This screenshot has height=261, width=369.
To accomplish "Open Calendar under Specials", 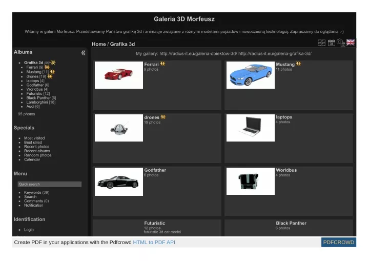I will [x=32, y=159].
